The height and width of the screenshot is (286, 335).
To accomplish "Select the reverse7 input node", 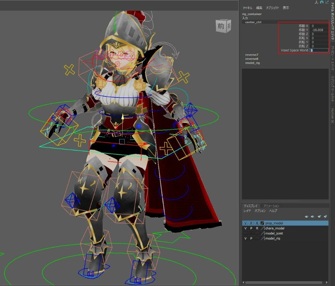I will (252, 55).
